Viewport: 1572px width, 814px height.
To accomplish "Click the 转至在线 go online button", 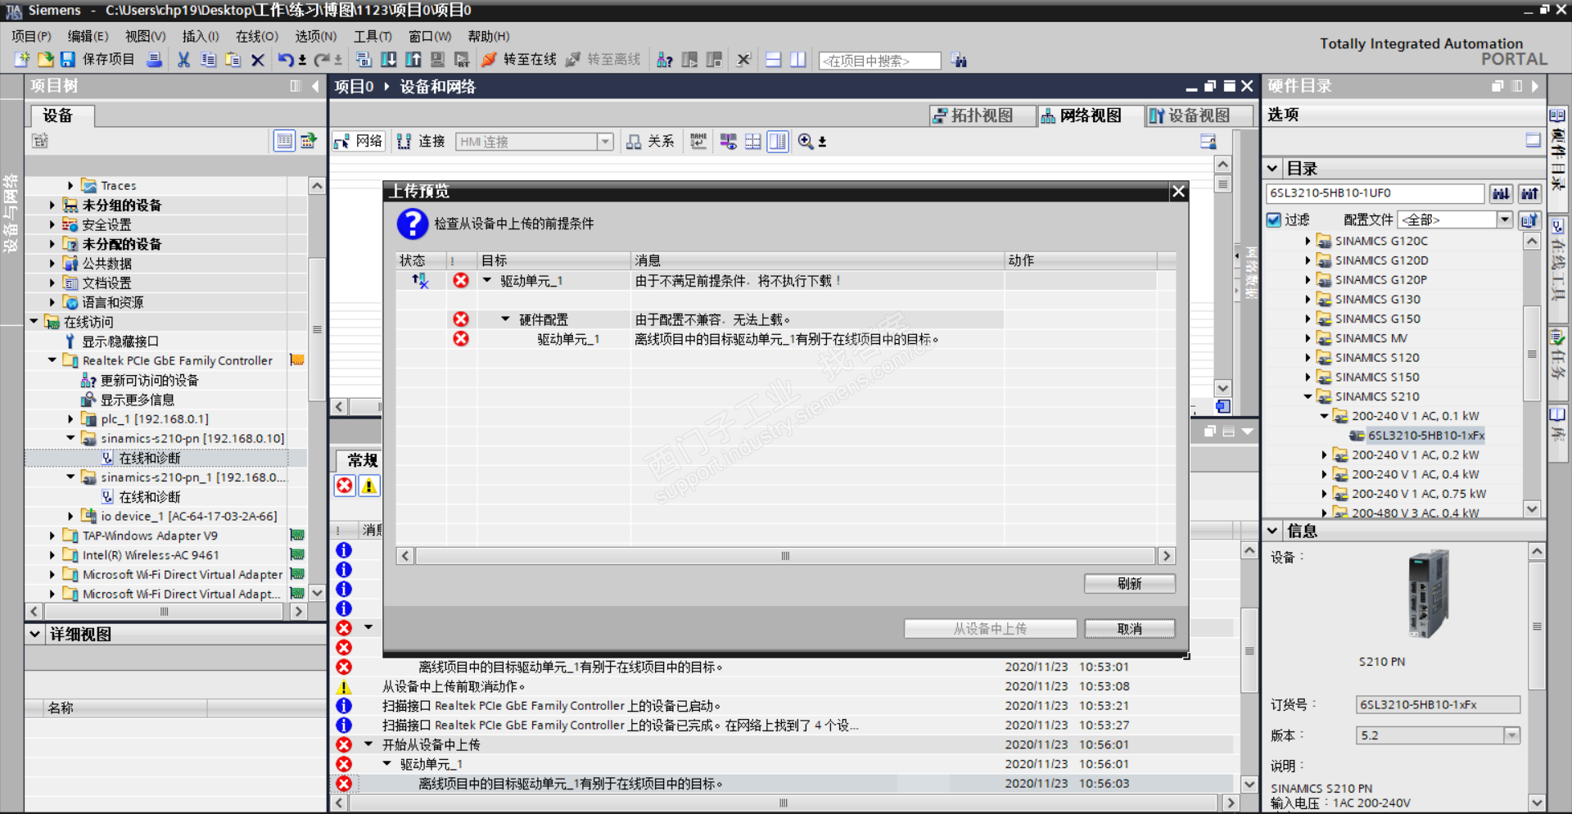I will click(519, 60).
